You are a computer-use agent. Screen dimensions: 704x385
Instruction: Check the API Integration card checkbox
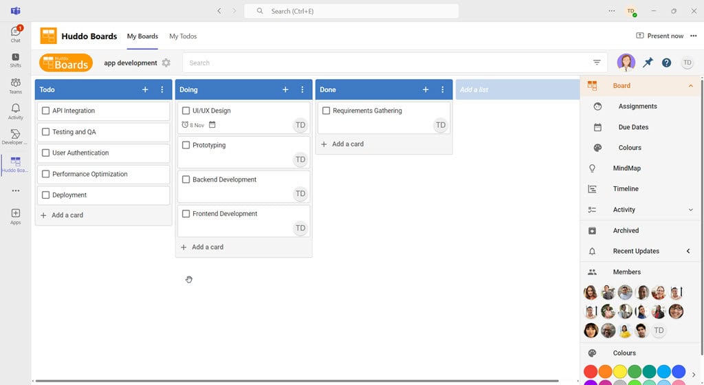click(45, 111)
